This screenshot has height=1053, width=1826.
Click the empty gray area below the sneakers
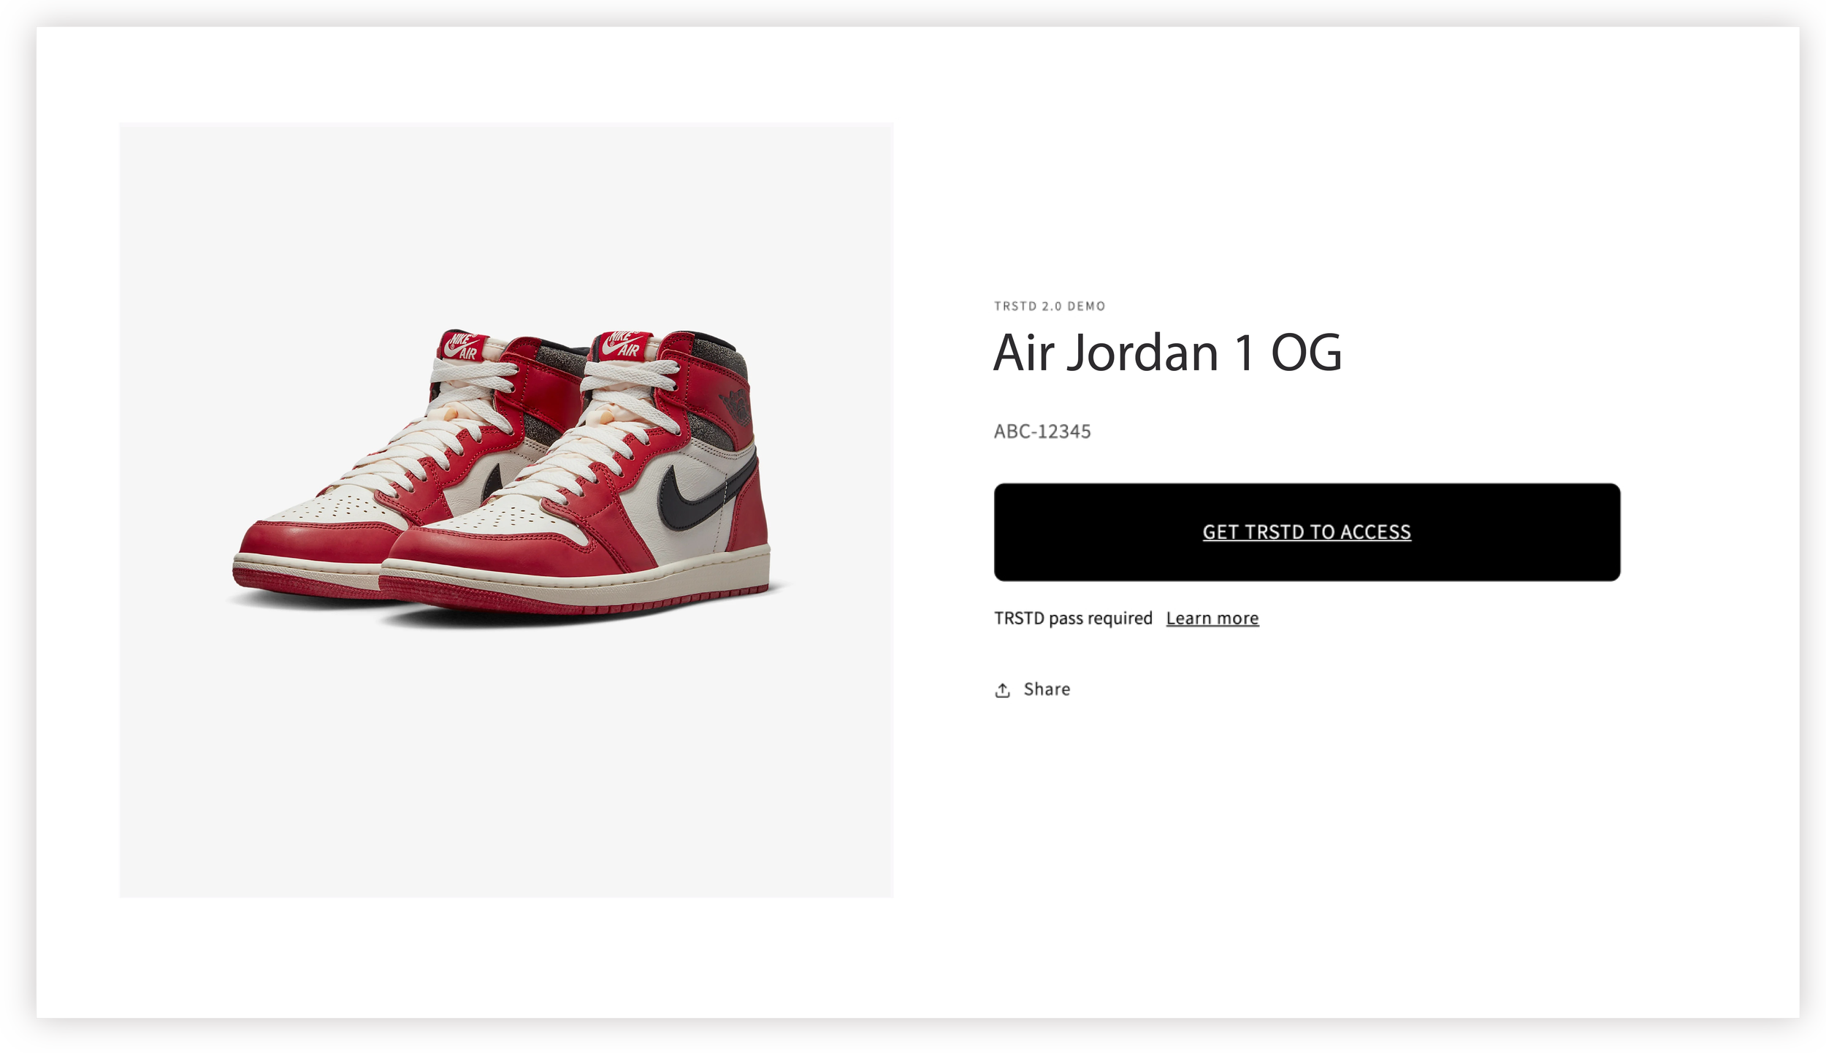tap(505, 759)
